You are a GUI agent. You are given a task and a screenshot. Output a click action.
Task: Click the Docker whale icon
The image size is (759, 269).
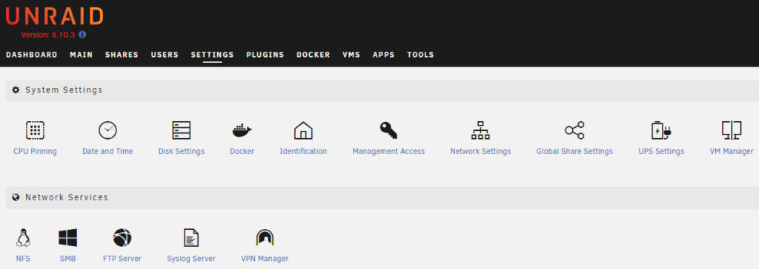coord(242,130)
